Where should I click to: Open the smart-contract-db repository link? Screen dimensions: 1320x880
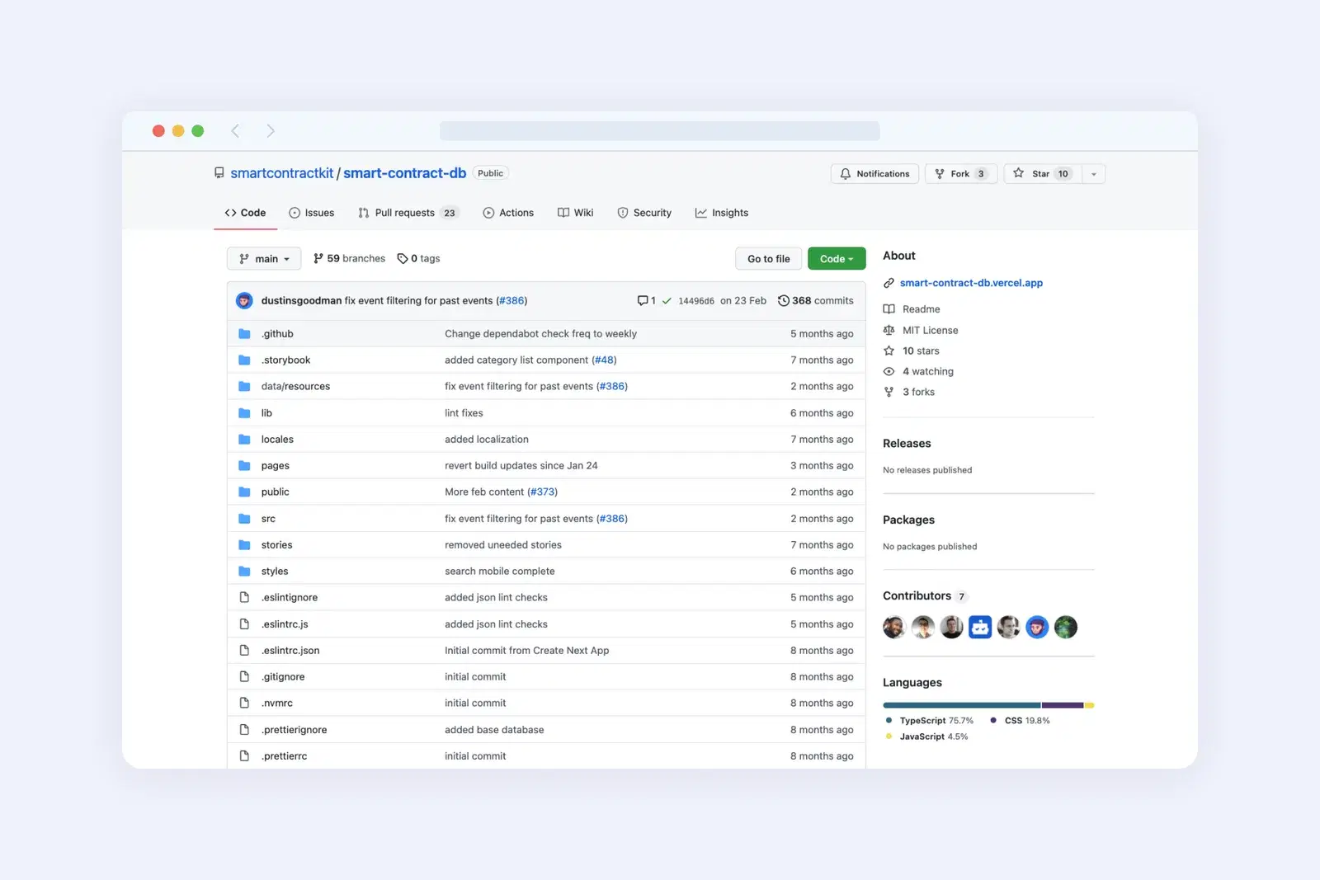405,173
